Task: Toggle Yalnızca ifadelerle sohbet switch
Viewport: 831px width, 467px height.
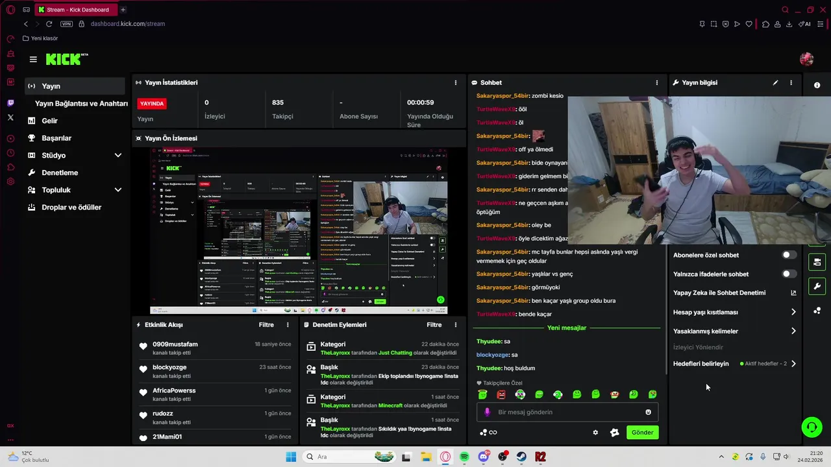Action: coord(789,274)
